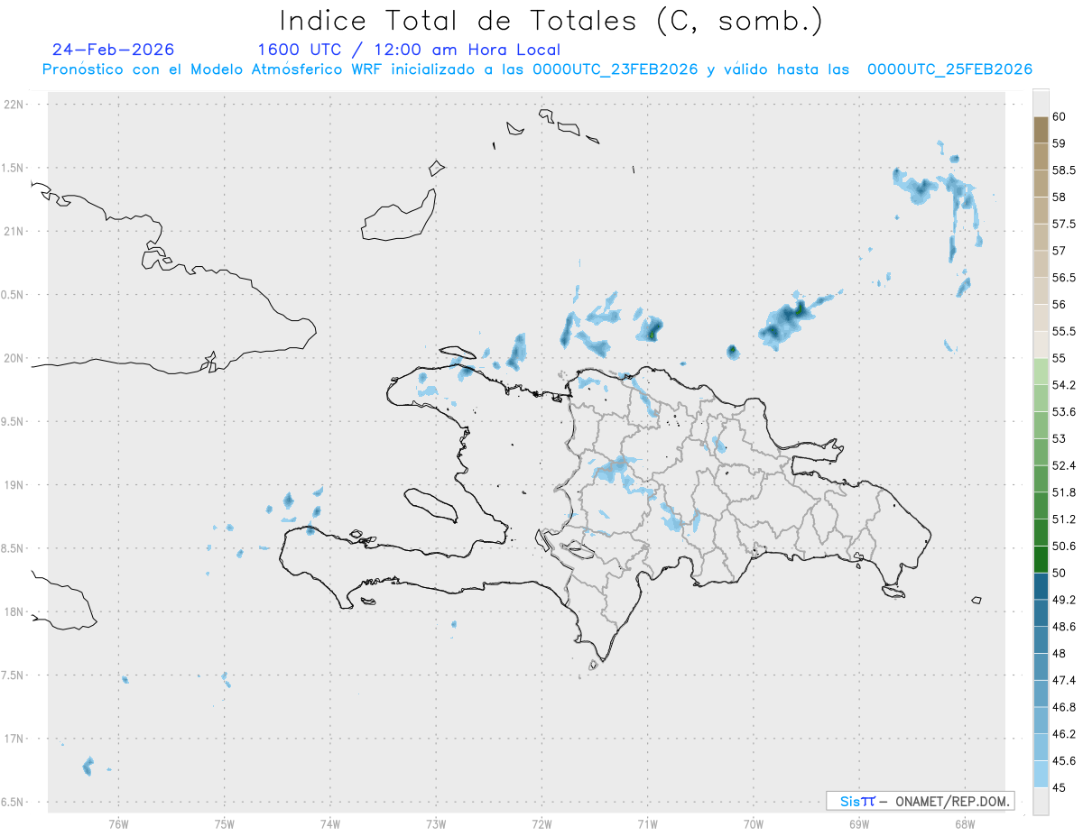This screenshot has width=1083, height=836.
Task: Click the '70W' longitude label
Action: tap(754, 823)
